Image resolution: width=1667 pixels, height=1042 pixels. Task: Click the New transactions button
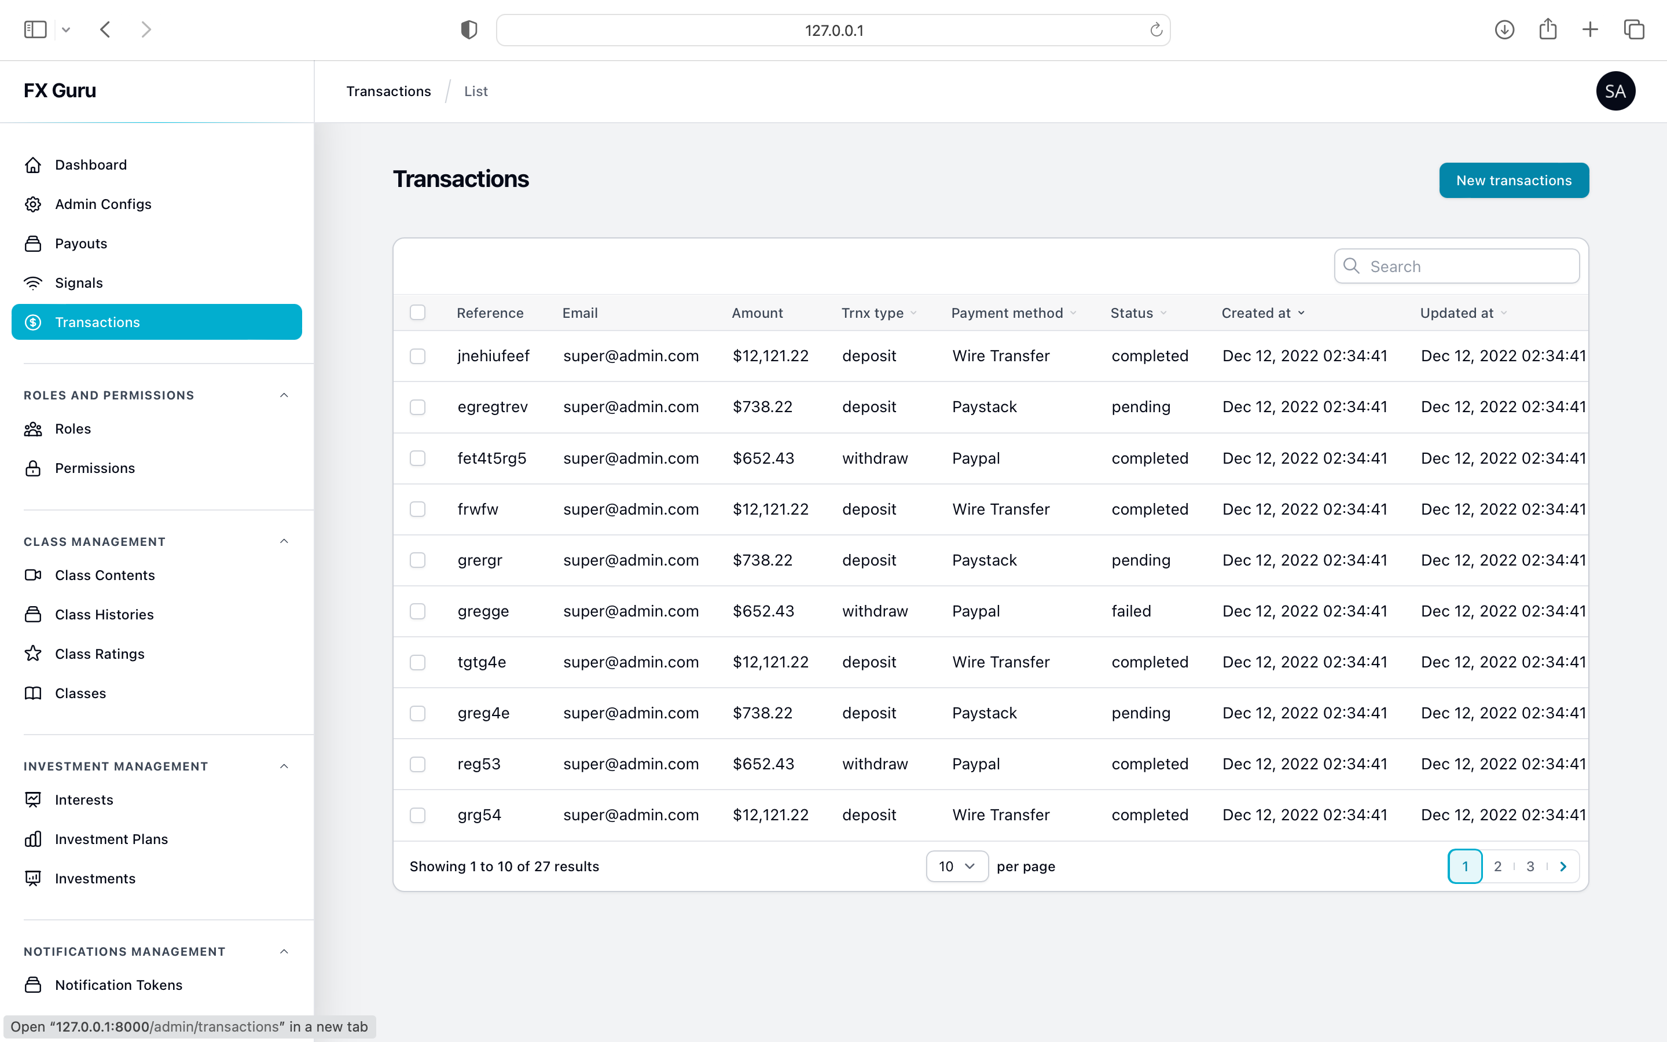[x=1514, y=181]
